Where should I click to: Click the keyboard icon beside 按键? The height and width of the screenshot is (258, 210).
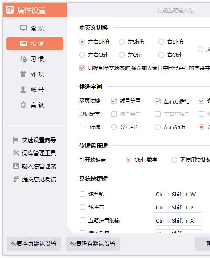click(x=23, y=44)
